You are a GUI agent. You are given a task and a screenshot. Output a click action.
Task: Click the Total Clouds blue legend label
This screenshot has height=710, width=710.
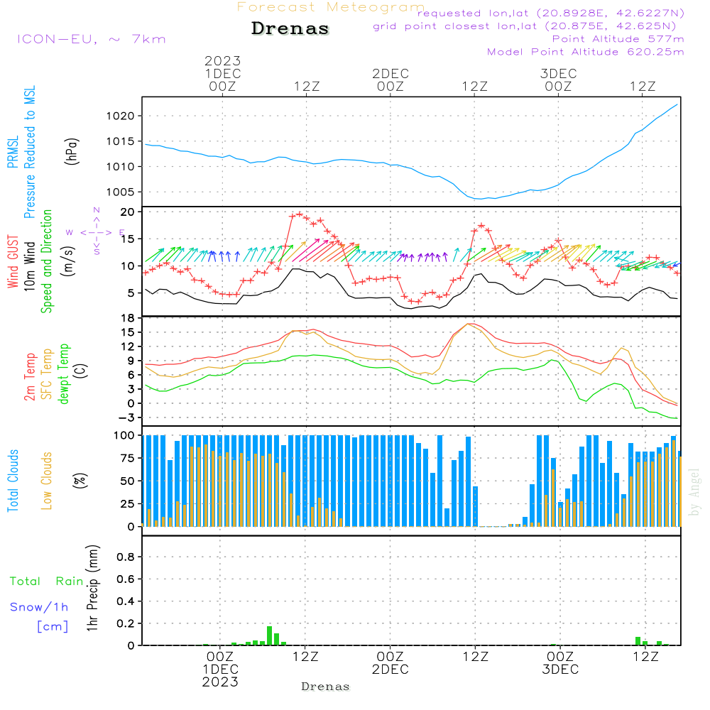13,481
